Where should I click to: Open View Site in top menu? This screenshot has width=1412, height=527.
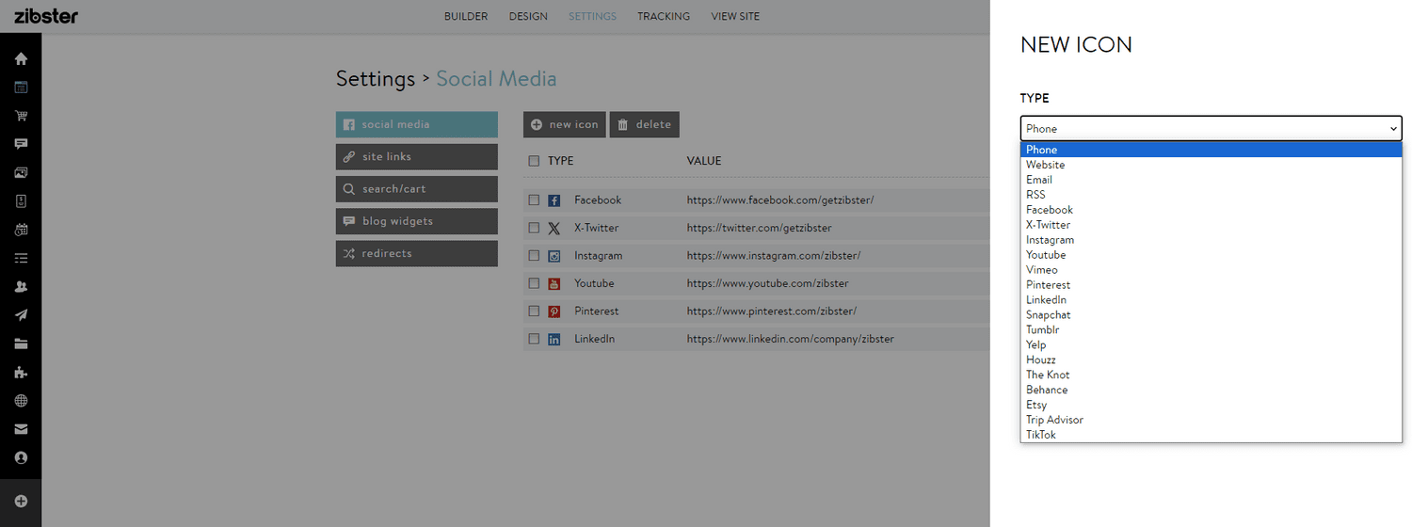pos(735,16)
